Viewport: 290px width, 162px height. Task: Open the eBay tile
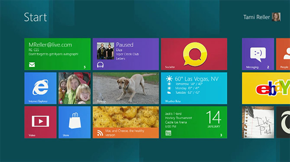(266, 88)
